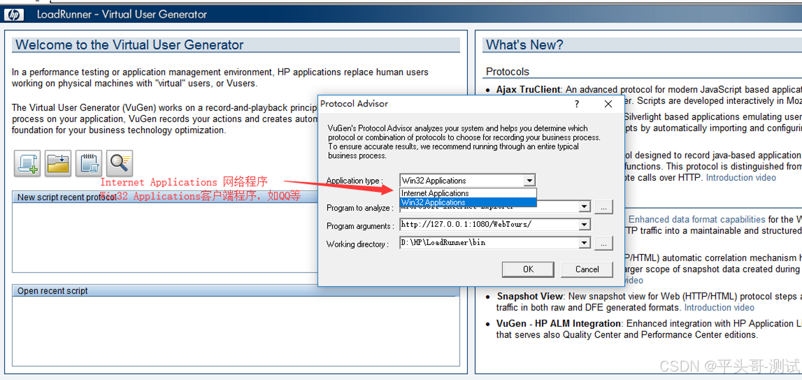Viewport: 802px width, 380px height.
Task: Confirm Protocol Advisor with OK
Action: coord(528,269)
